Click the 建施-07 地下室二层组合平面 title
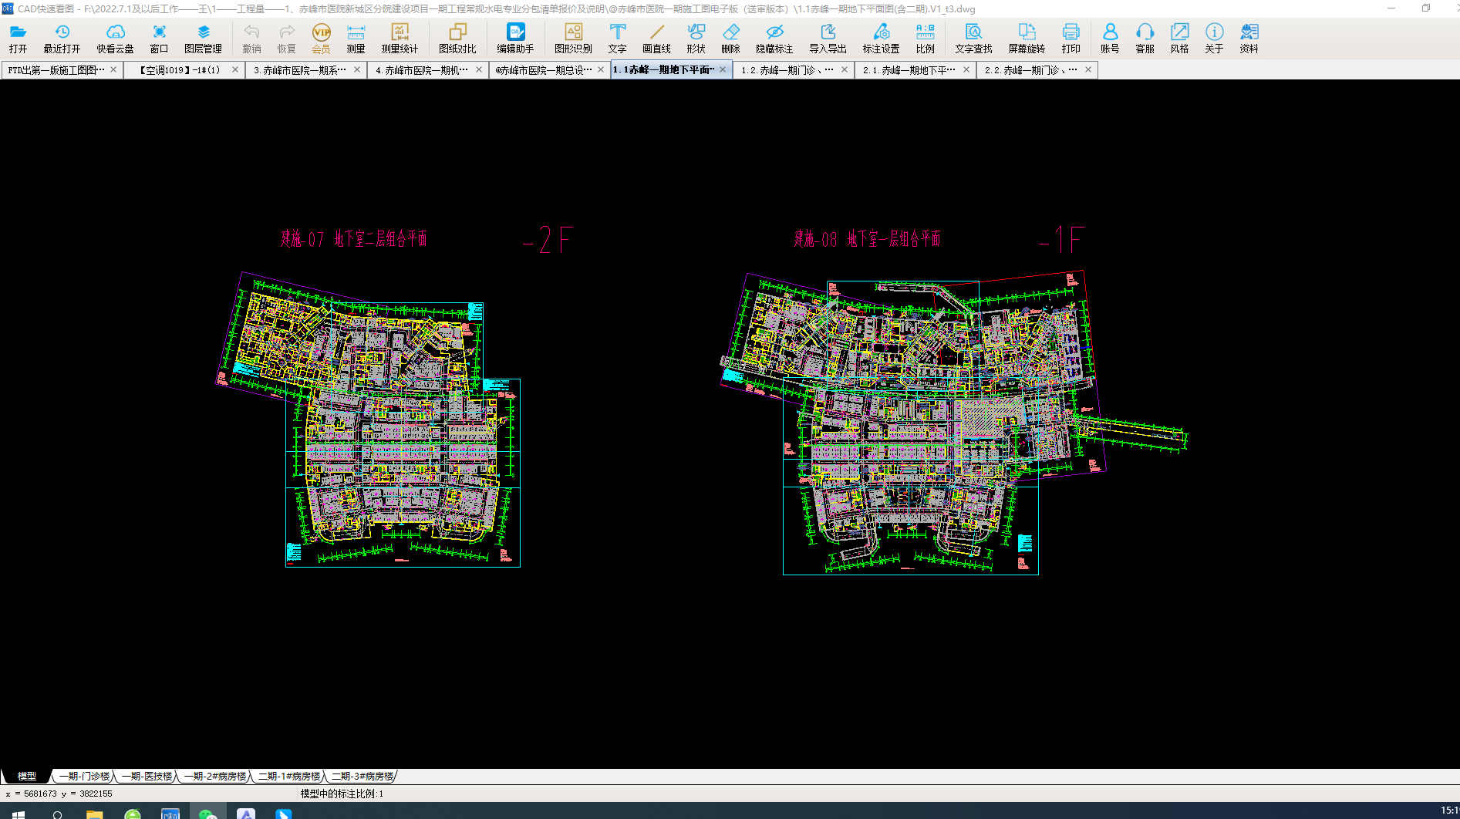Screen dimensions: 1460x819 click(x=353, y=239)
